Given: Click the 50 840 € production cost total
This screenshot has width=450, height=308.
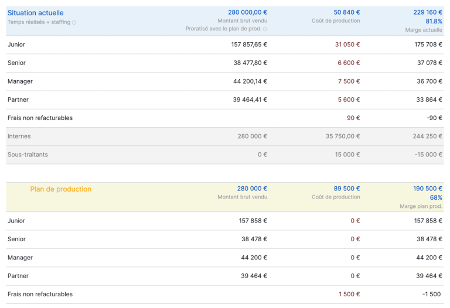Looking at the screenshot, I should coord(347,12).
